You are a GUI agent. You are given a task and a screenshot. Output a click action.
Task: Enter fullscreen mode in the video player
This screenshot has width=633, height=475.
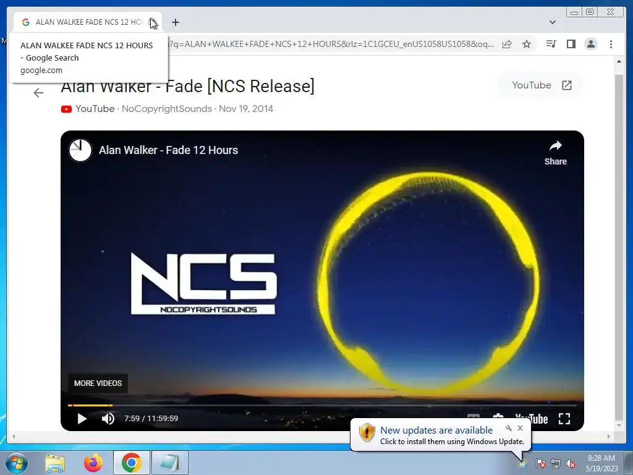pyautogui.click(x=564, y=419)
